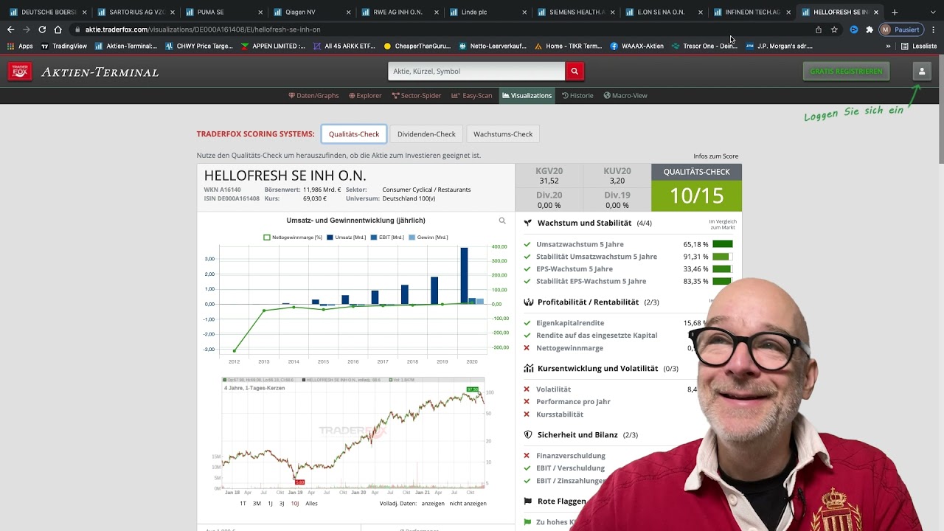Image resolution: width=944 pixels, height=531 pixels.
Task: Open the Leseliste reading list
Action: [x=919, y=46]
